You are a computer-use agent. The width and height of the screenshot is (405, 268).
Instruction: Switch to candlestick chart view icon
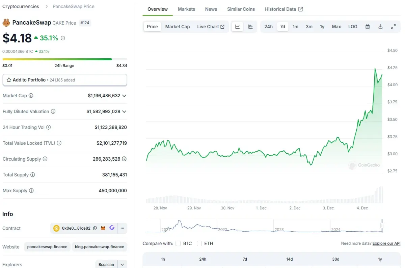pos(250,27)
